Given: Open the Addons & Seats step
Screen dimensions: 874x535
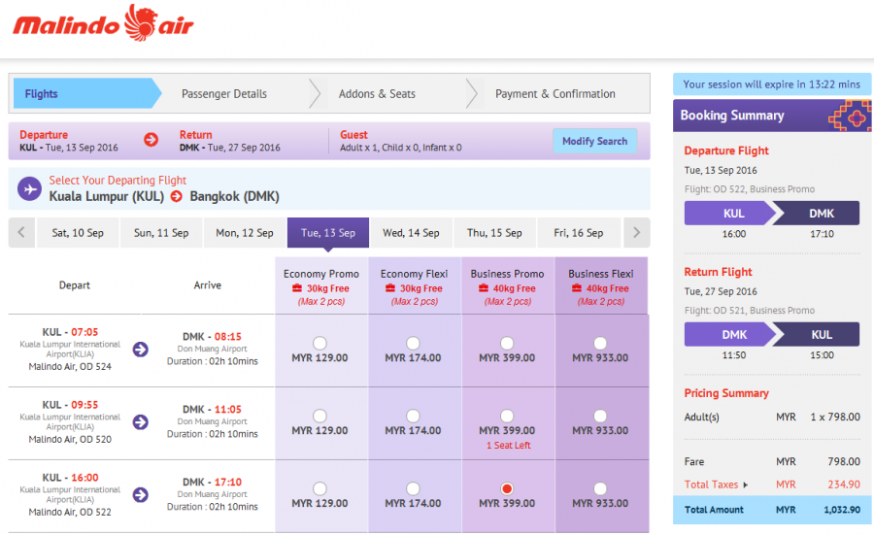Looking at the screenshot, I should tap(377, 94).
